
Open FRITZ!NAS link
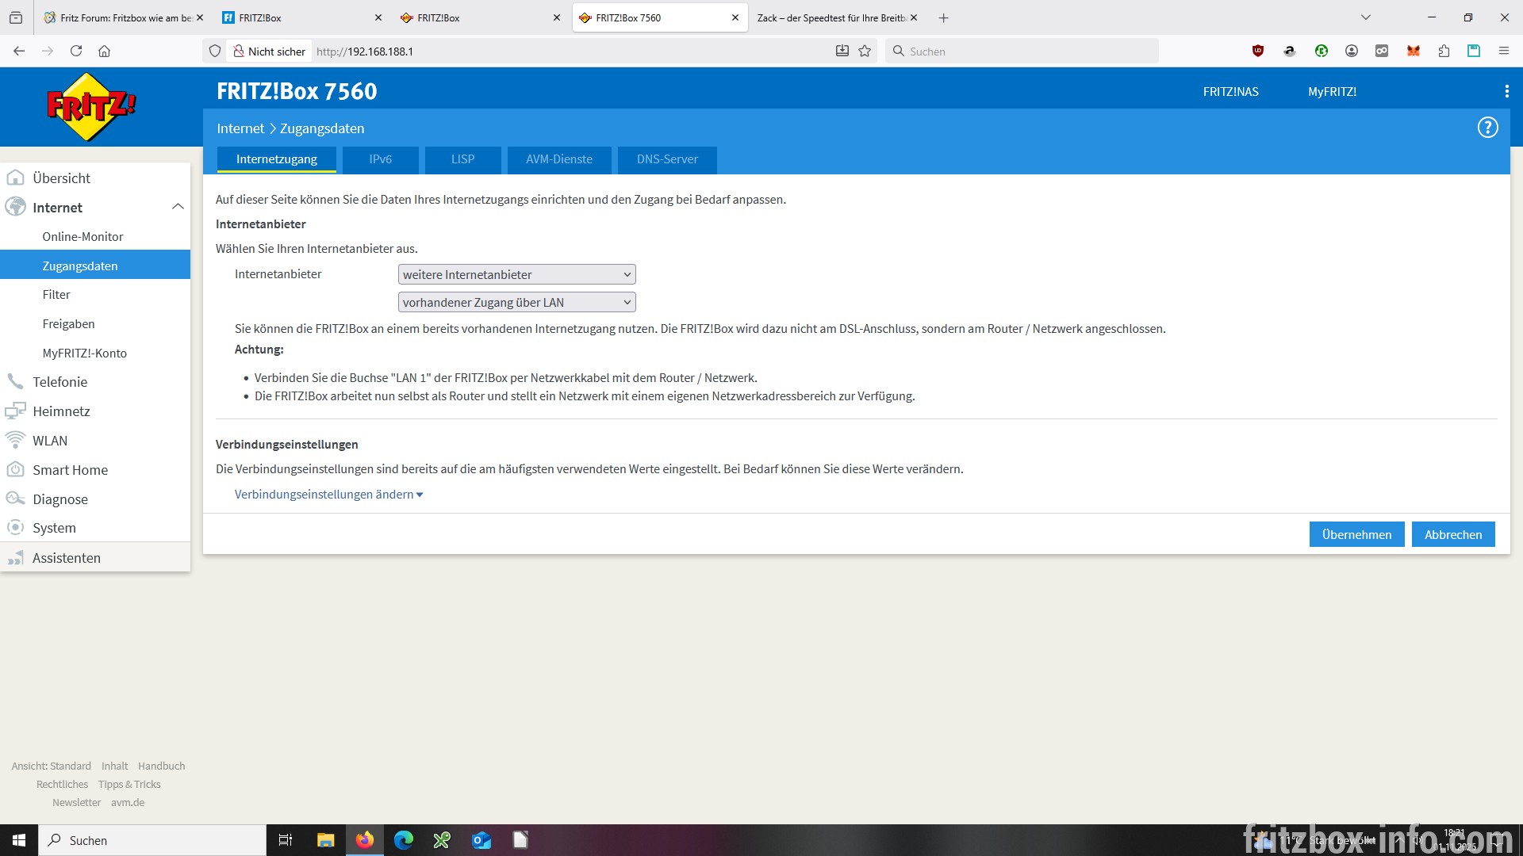click(1230, 92)
